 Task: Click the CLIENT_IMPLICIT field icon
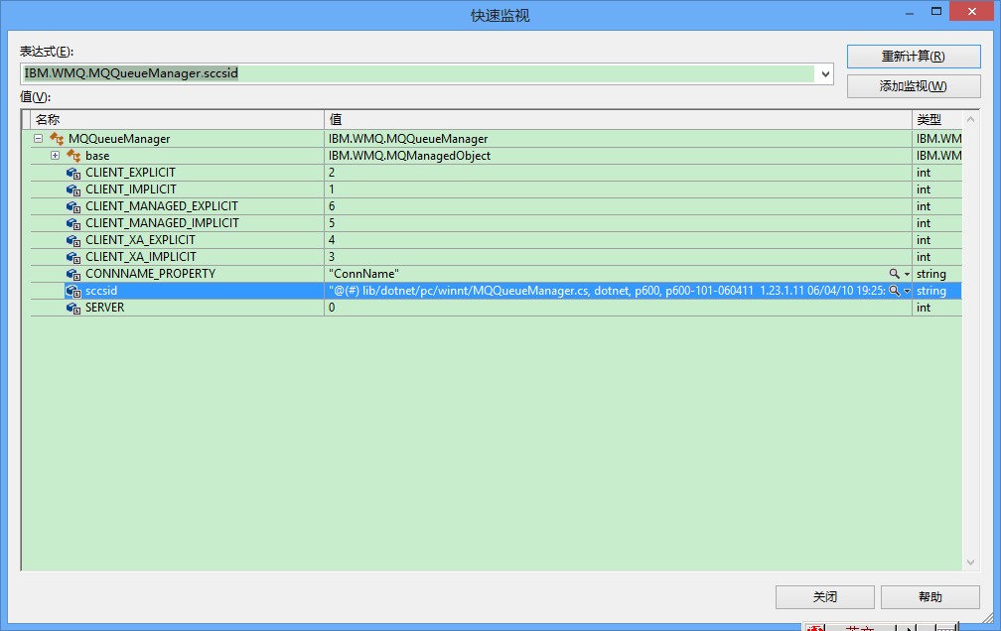[x=73, y=189]
